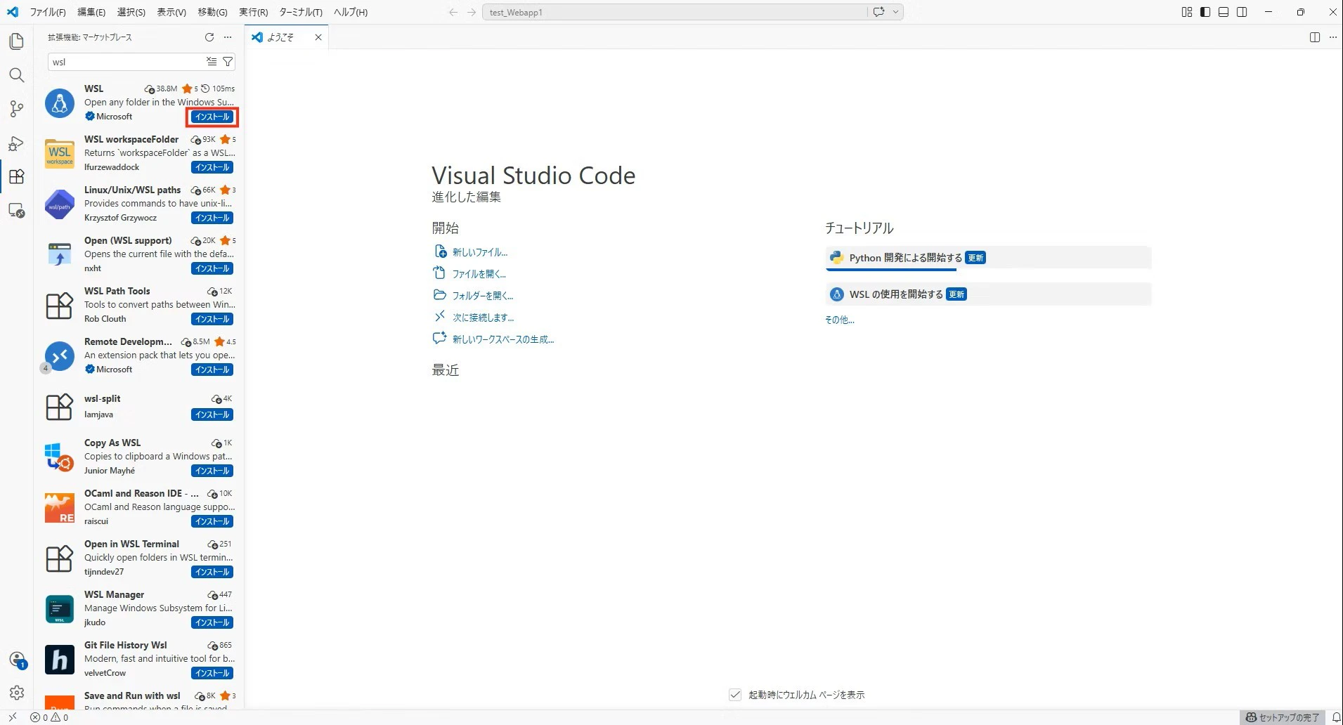The height and width of the screenshot is (725, 1343).
Task: Click セットアップの完了 in status bar
Action: pyautogui.click(x=1283, y=717)
